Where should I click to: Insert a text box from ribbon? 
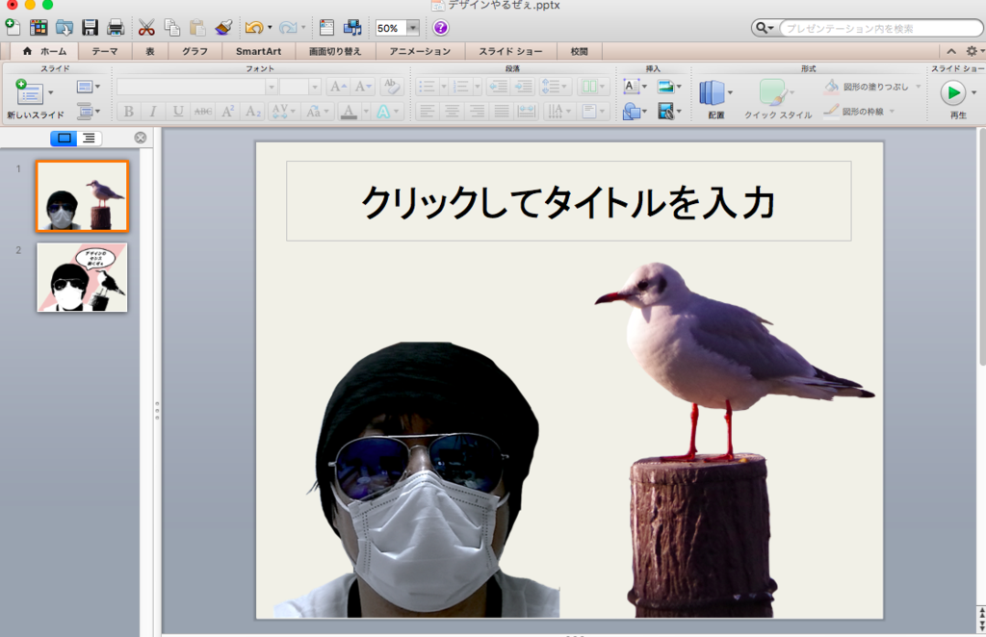[x=632, y=86]
